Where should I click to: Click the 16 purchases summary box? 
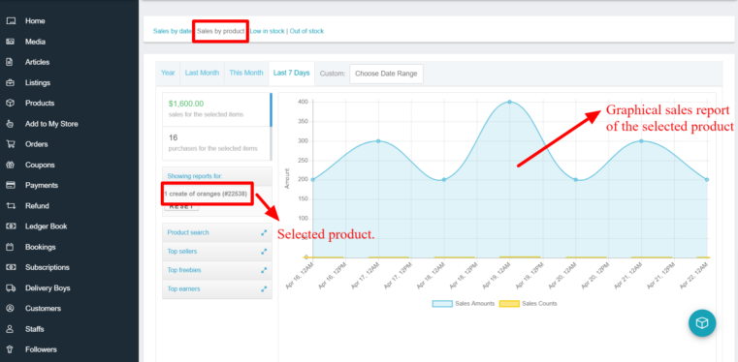(216, 143)
